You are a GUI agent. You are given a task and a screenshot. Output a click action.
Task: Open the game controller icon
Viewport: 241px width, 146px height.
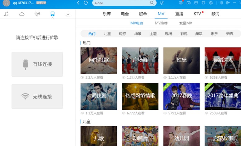coord(188,3)
